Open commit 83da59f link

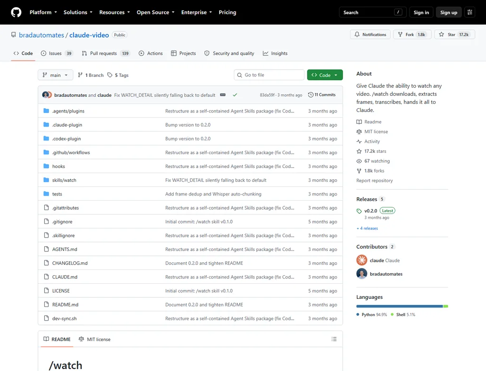pos(267,95)
